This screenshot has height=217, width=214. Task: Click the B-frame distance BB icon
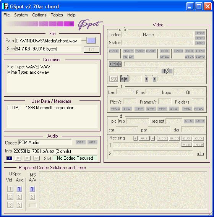coord(124,78)
